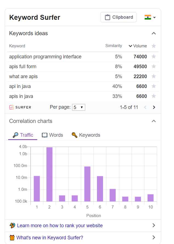174x244 pixels.
Task: Star the 'apis full form' keyword
Action: tap(153, 66)
